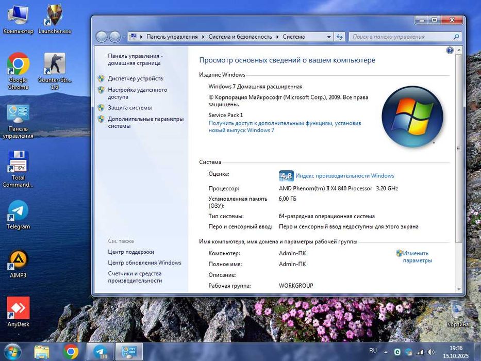Image resolution: width=481 pixels, height=361 pixels.
Task: Open the Панель управления desktop icon
Action: (18, 122)
